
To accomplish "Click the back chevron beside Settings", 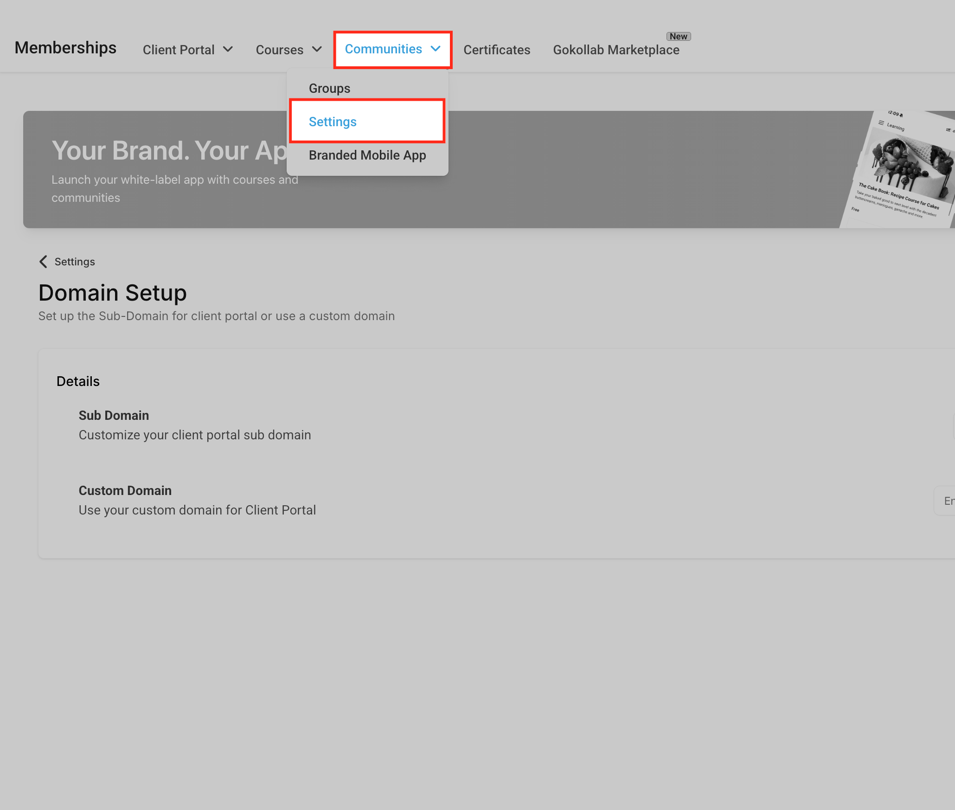I will (43, 262).
